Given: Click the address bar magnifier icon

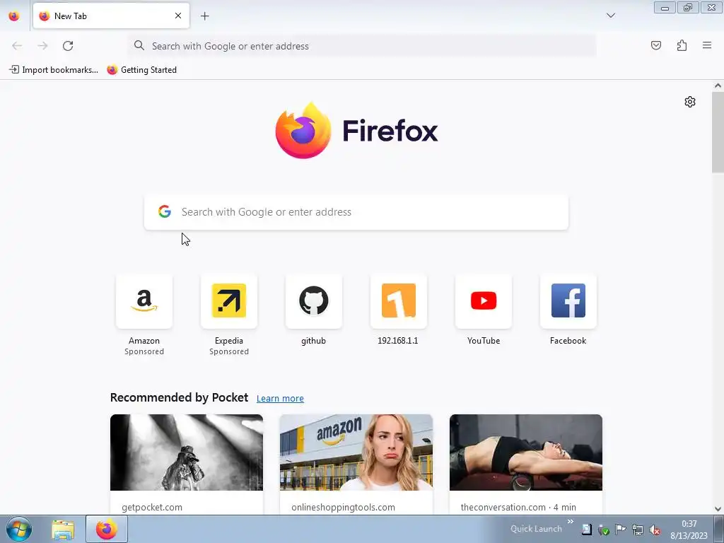Looking at the screenshot, I should click(x=139, y=45).
